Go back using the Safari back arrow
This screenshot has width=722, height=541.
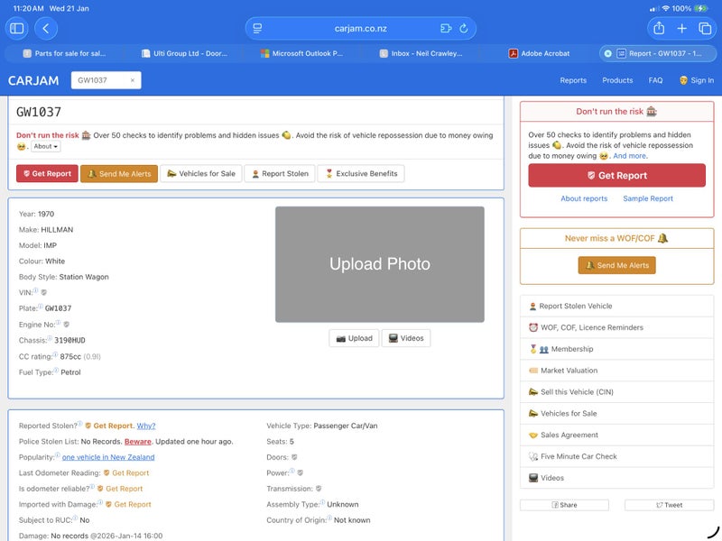pyautogui.click(x=45, y=29)
